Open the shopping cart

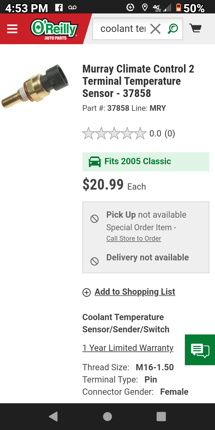[195, 29]
